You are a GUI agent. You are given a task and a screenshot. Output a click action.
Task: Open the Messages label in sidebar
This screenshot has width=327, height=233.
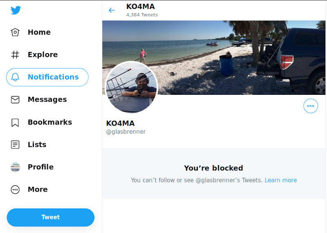click(x=47, y=100)
